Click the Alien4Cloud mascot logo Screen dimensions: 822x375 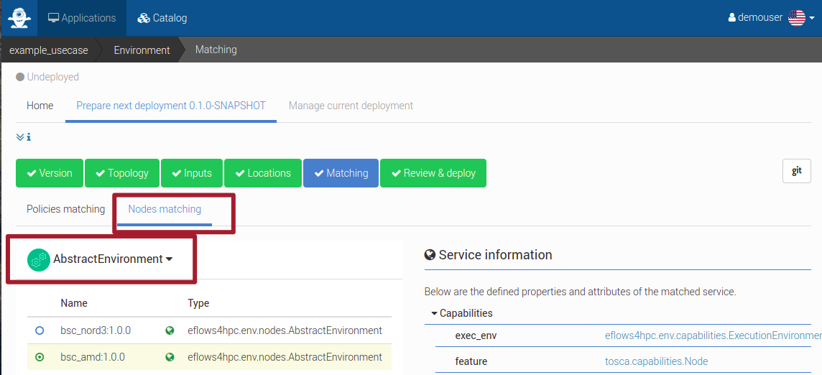coord(19,18)
